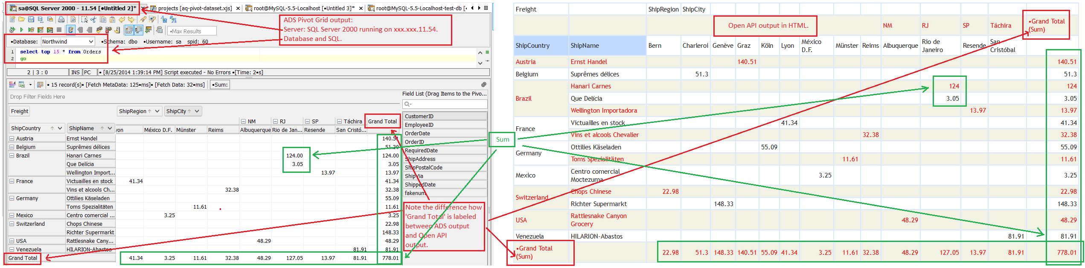Click the Save floppy disk icon
Image resolution: width=1085 pixels, height=268 pixels.
coord(31,19)
